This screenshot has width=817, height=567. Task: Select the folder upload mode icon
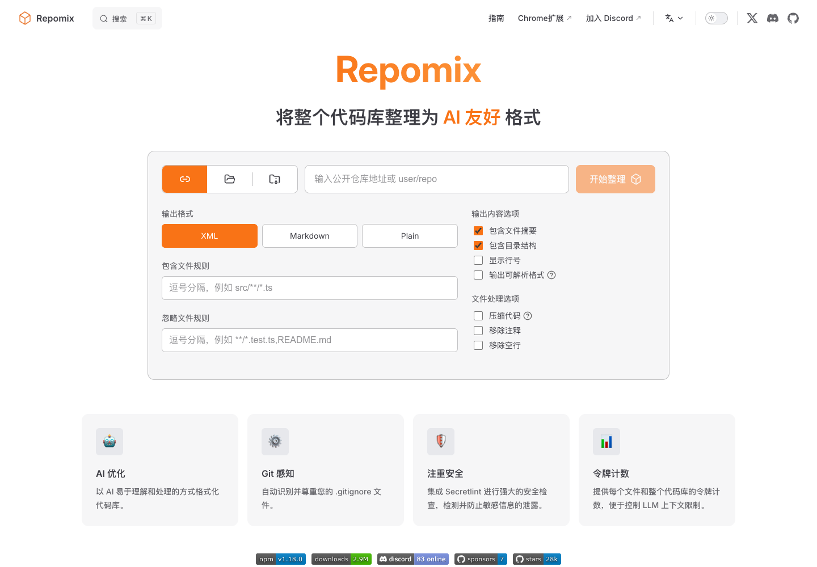tap(230, 179)
